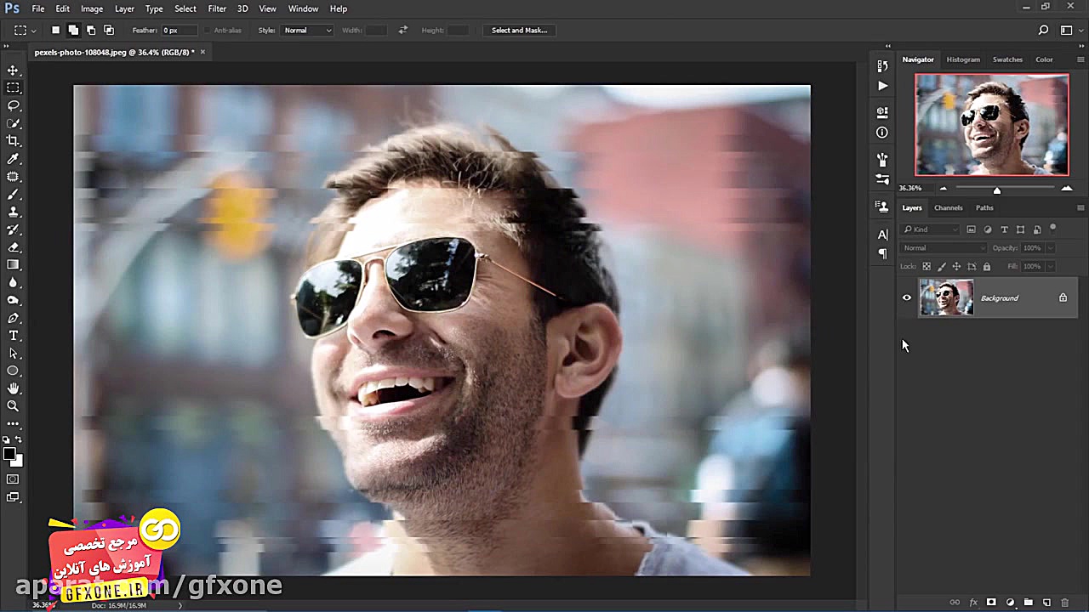Select the Horizontal Type tool
The width and height of the screenshot is (1089, 612).
coord(12,335)
